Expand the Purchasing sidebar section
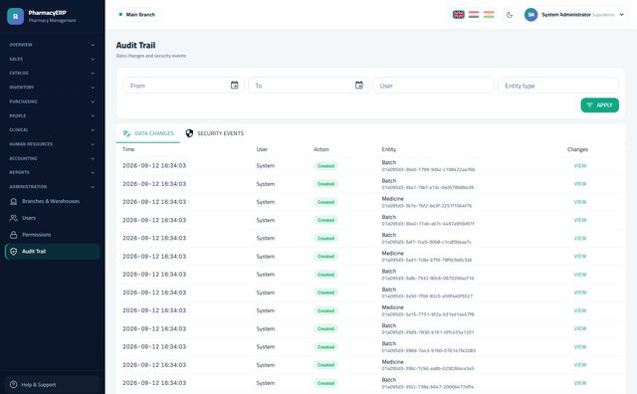Image resolution: width=637 pixels, height=394 pixels. pos(52,101)
